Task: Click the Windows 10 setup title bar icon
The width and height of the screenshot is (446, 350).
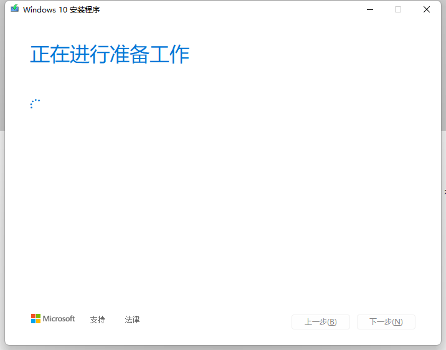Action: coord(15,9)
